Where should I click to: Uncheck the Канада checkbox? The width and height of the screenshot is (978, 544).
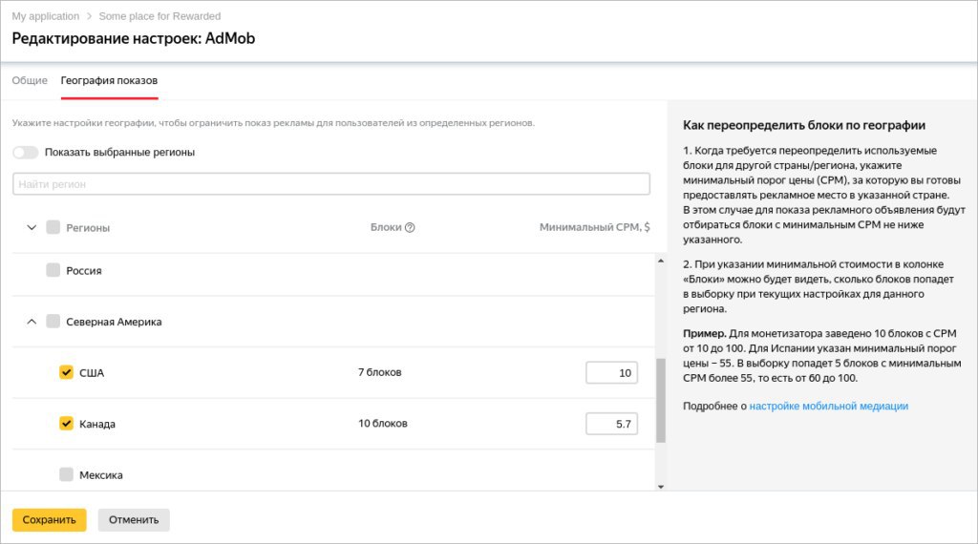[x=66, y=423]
